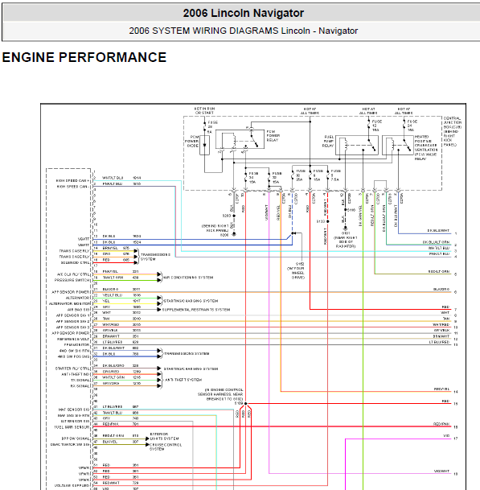Click the heated PCV valve relay symbol
Image resolution: width=480 pixels, height=490 pixels.
tap(398, 145)
